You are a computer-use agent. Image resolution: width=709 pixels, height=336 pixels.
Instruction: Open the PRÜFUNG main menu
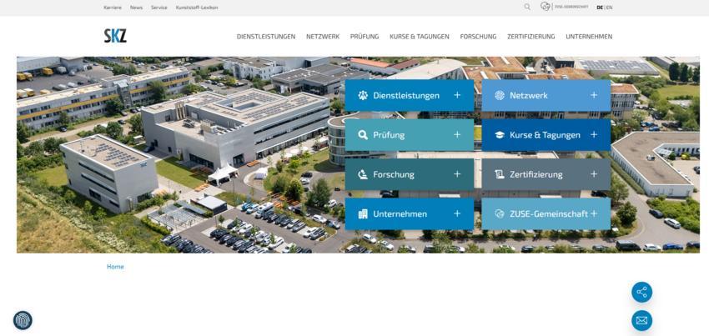click(365, 37)
